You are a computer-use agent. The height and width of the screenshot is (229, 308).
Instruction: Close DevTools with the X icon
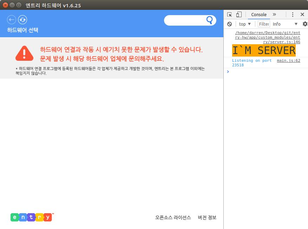click(302, 14)
